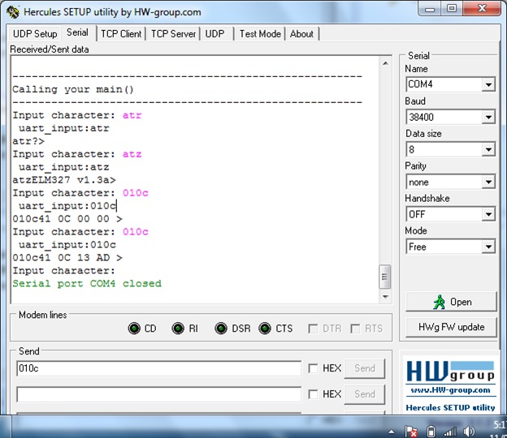Click the empty second send input field
This screenshot has height=438, width=507.
pos(158,394)
